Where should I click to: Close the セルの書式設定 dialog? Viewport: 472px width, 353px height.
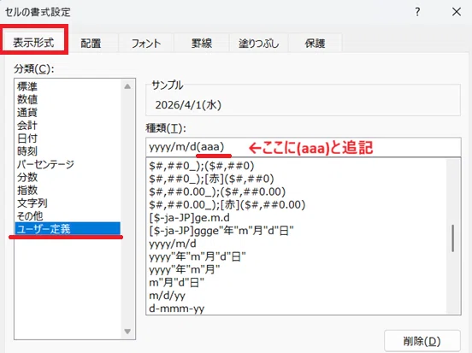[x=457, y=12]
